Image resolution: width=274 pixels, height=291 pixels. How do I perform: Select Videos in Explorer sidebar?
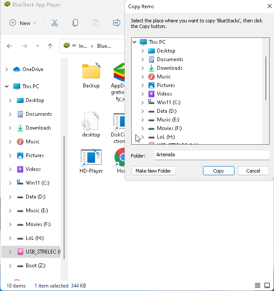point(29,169)
